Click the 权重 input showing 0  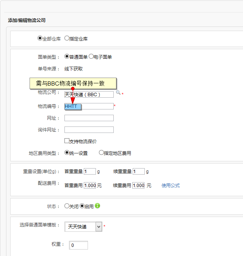[x=78, y=245]
